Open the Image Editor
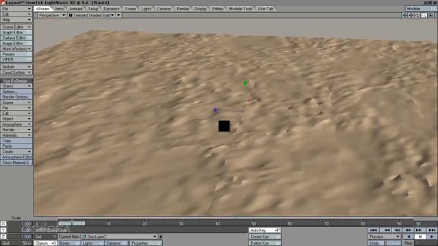Viewport: 438px width, 246px height. [16, 43]
